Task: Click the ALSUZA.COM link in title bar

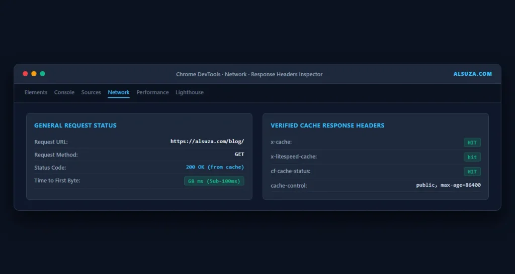Action: pyautogui.click(x=473, y=74)
